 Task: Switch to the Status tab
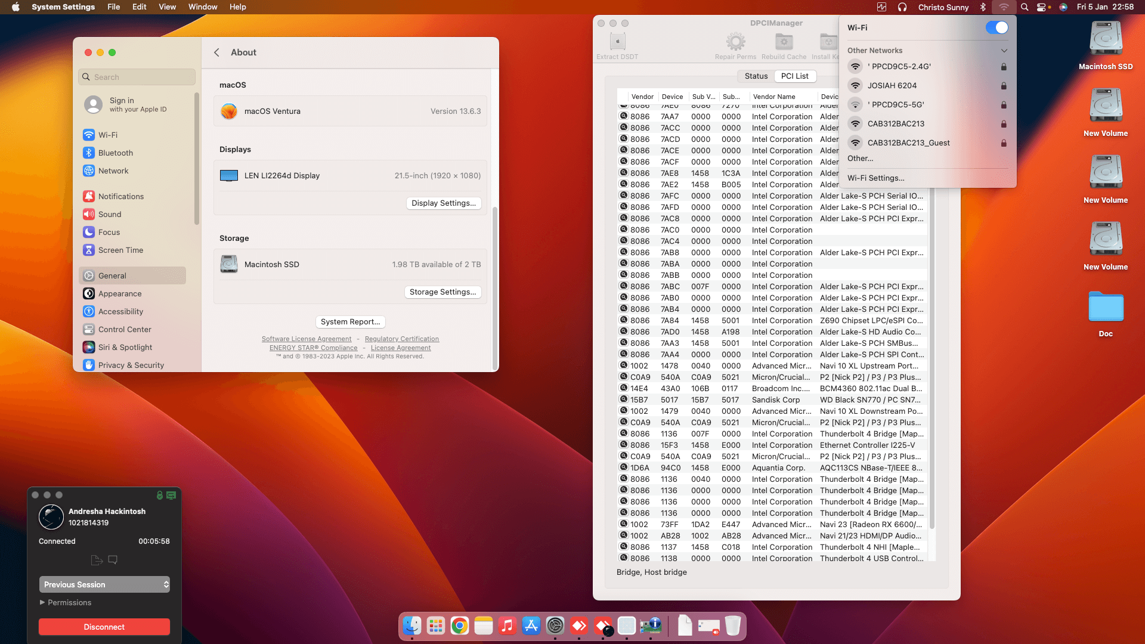click(x=756, y=76)
